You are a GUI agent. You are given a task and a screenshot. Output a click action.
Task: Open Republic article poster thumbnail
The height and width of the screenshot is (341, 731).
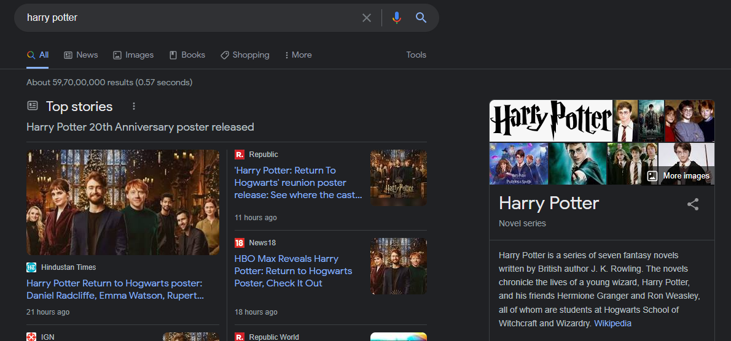pos(399,178)
